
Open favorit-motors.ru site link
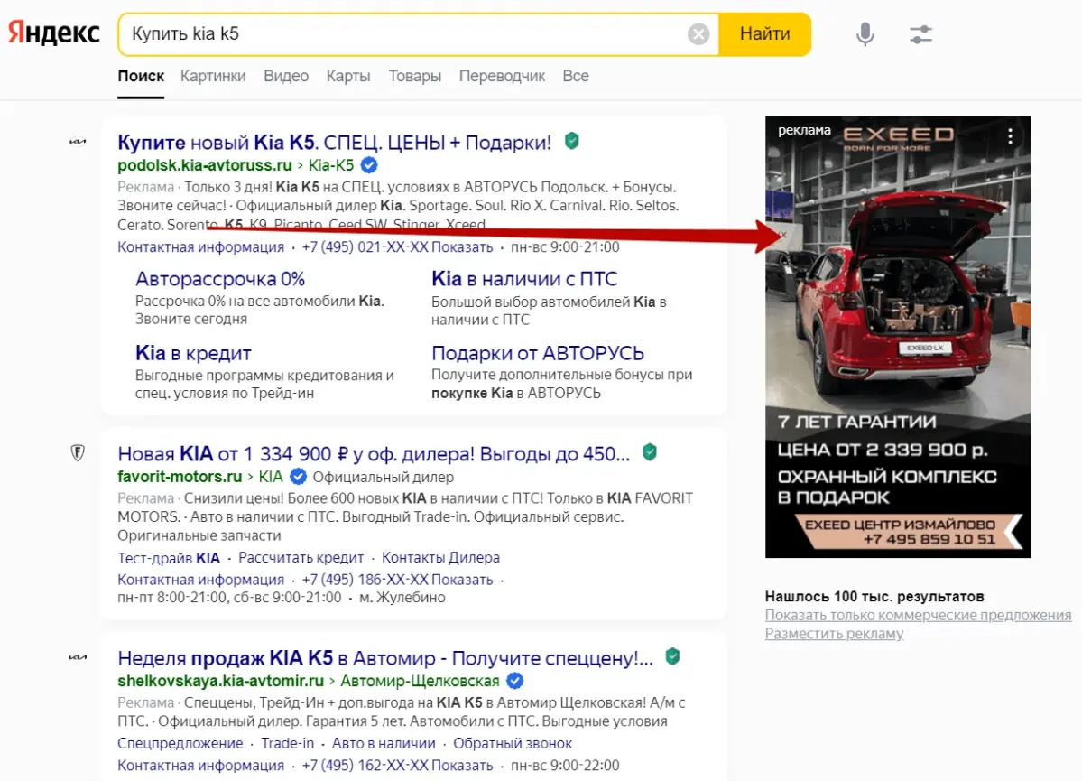tap(180, 477)
